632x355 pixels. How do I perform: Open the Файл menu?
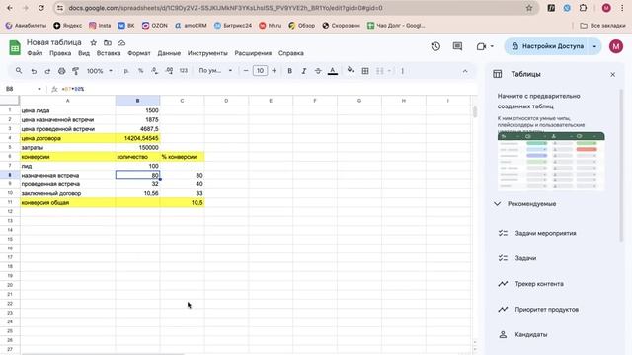click(35, 53)
